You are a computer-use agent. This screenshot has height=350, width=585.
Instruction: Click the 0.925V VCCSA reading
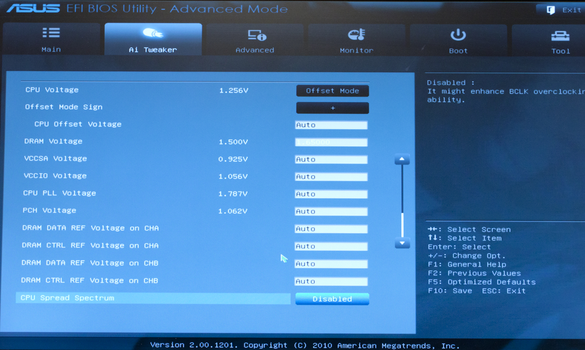pos(233,159)
